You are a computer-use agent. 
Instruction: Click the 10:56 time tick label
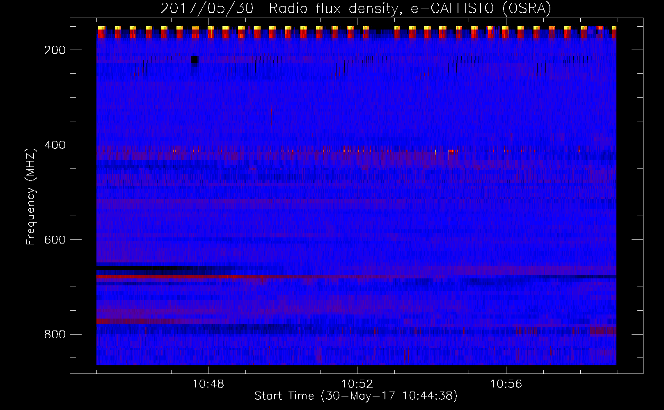(506, 384)
